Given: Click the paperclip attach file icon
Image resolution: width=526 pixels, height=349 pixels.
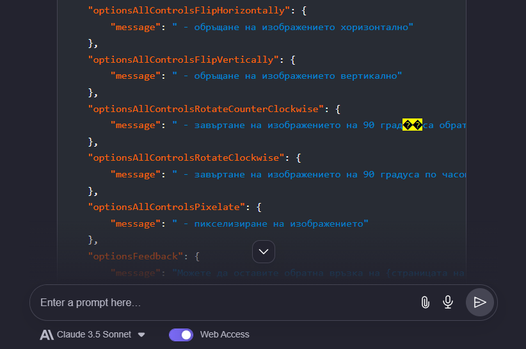Looking at the screenshot, I should coord(425,302).
